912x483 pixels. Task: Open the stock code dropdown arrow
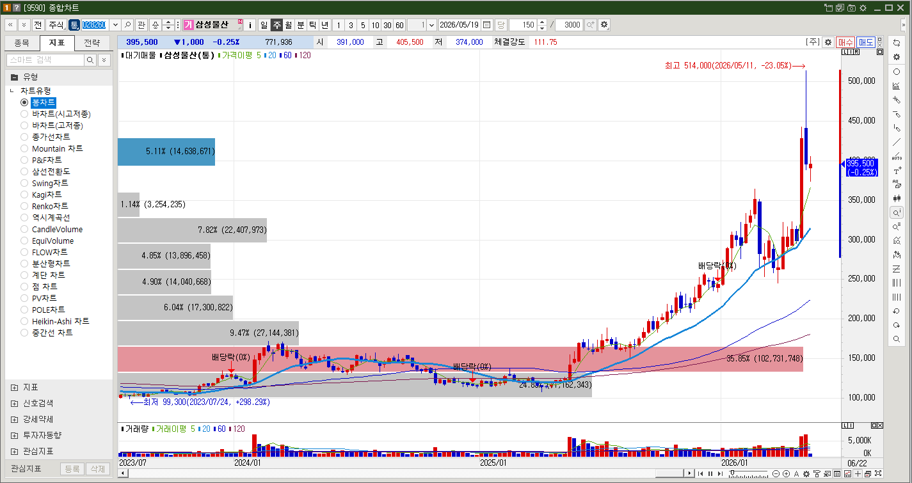pyautogui.click(x=115, y=25)
